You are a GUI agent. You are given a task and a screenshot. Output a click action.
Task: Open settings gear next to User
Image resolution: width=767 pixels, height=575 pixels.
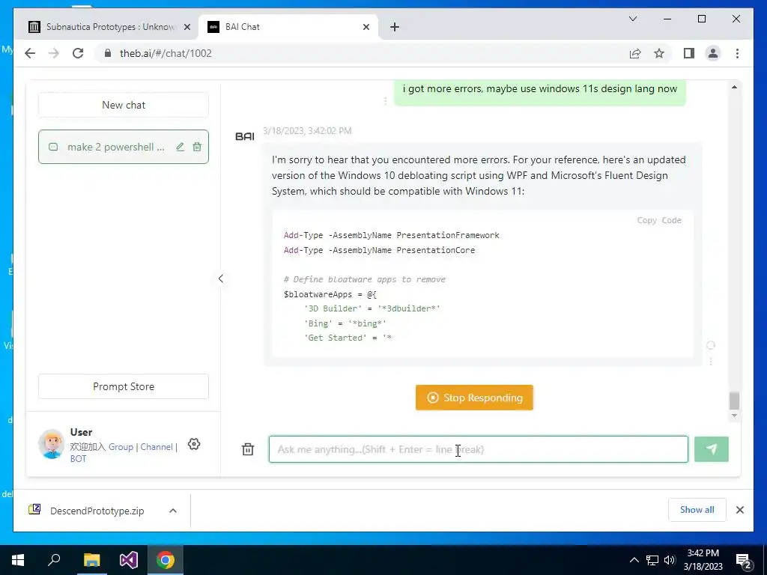click(194, 444)
